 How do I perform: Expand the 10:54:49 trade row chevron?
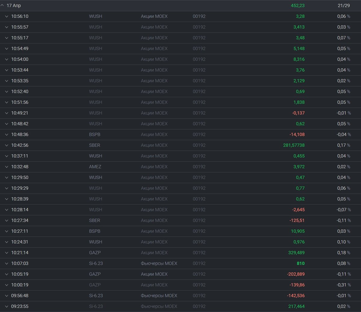(7, 48)
